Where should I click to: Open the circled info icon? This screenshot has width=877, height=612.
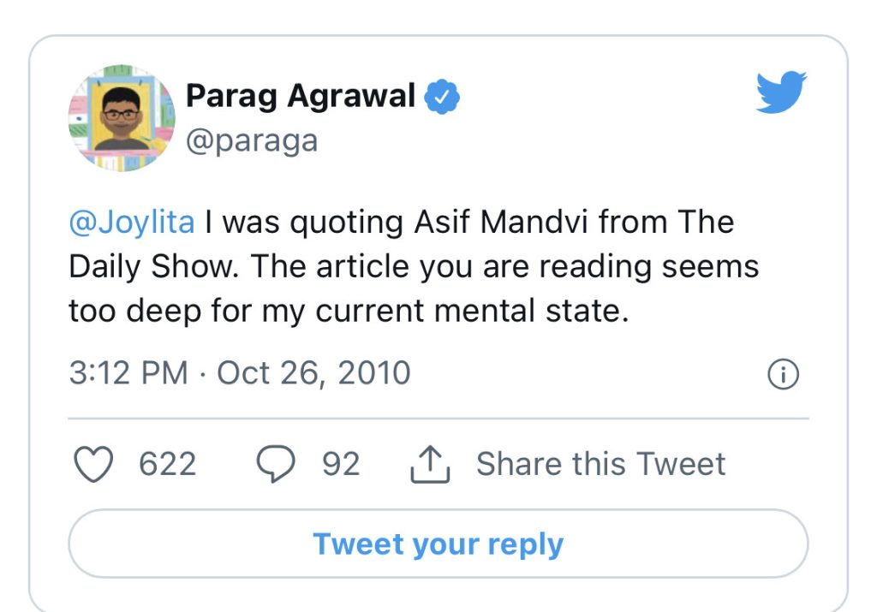coord(784,375)
